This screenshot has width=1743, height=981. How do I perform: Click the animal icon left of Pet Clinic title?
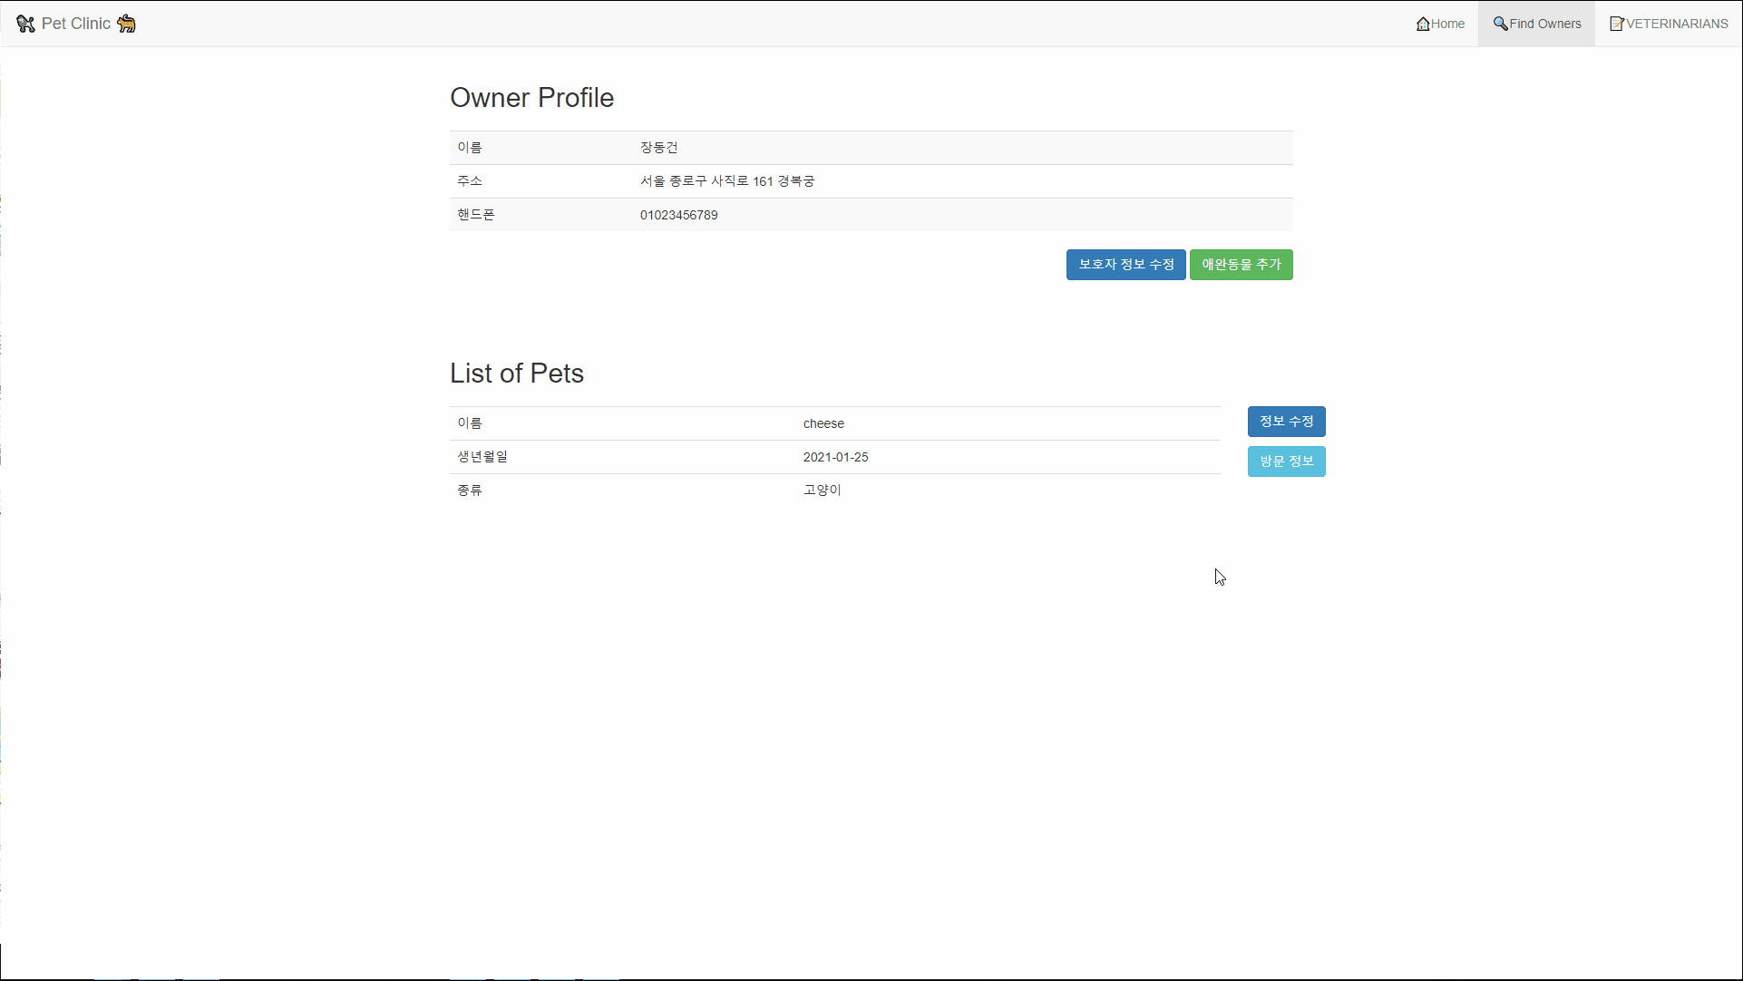point(25,24)
